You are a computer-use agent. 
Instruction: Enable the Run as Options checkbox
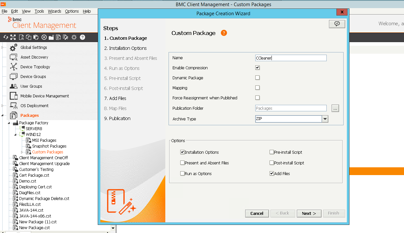click(183, 173)
